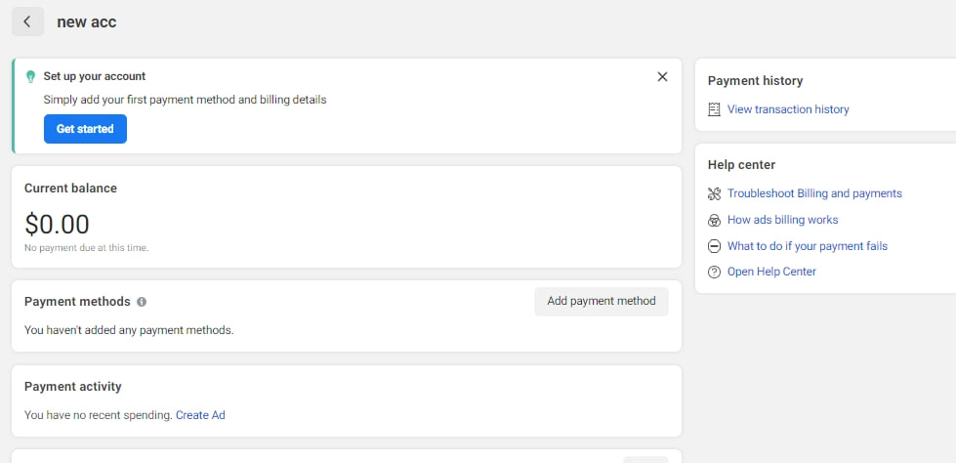Open Troubleshoot Billing and payments link
The width and height of the screenshot is (956, 463).
[x=814, y=193]
